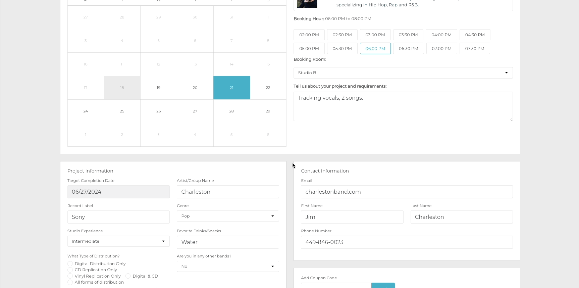Pick the 04:30 PM time slot
The image size is (579, 288).
(475, 35)
